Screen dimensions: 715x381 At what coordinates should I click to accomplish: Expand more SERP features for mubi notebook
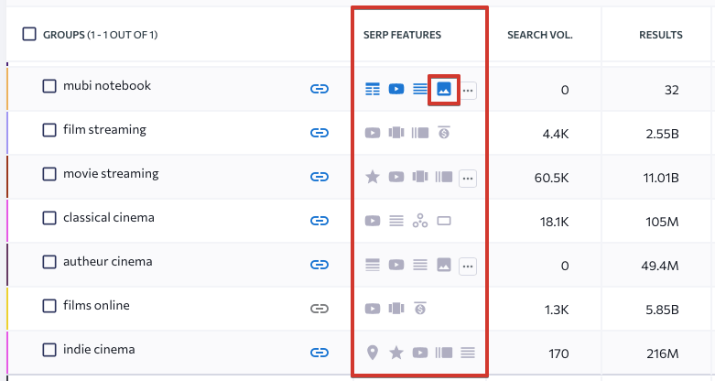[x=468, y=91]
